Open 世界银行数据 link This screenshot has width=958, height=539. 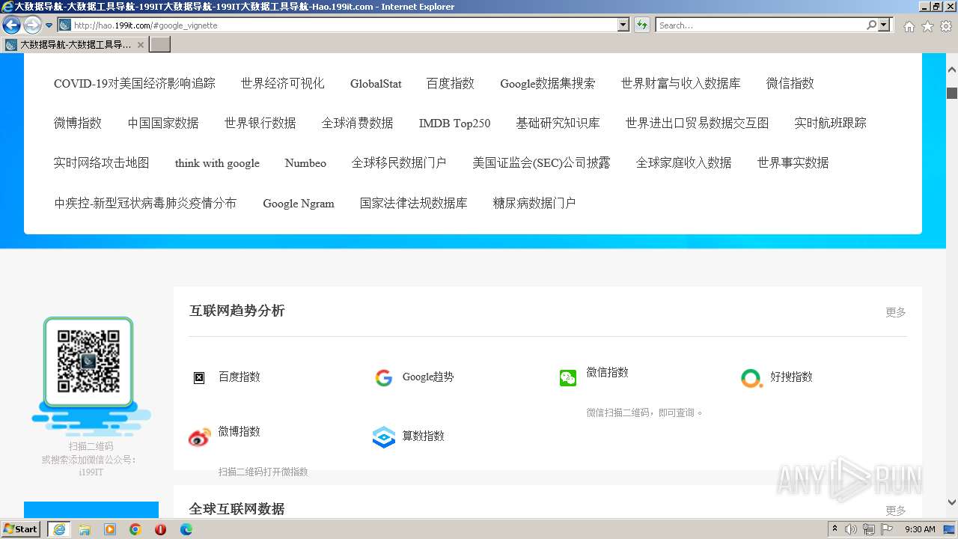pos(260,124)
